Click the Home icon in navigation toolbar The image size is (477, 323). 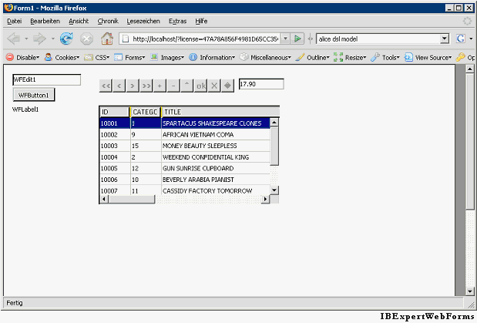pos(107,38)
